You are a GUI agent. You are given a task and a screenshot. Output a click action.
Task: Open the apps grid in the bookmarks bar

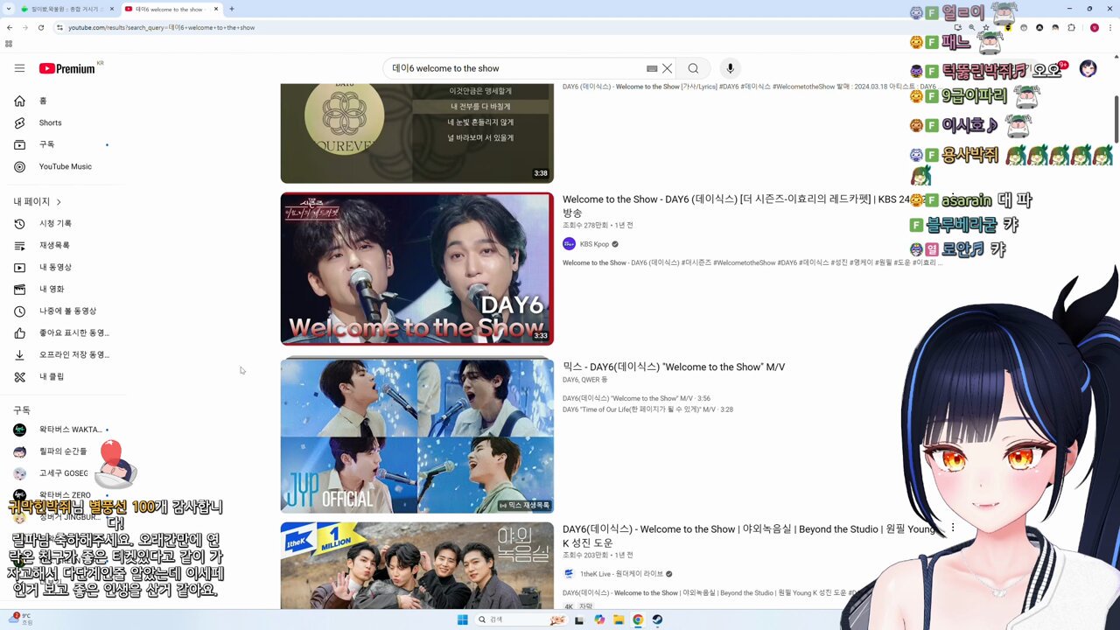coord(9,44)
